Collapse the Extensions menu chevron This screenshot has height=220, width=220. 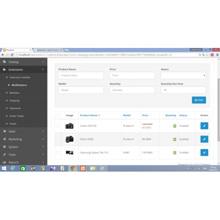tap(43, 70)
